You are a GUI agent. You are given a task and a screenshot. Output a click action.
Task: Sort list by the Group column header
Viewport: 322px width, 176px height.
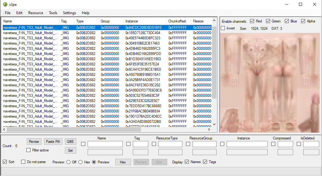click(111, 21)
